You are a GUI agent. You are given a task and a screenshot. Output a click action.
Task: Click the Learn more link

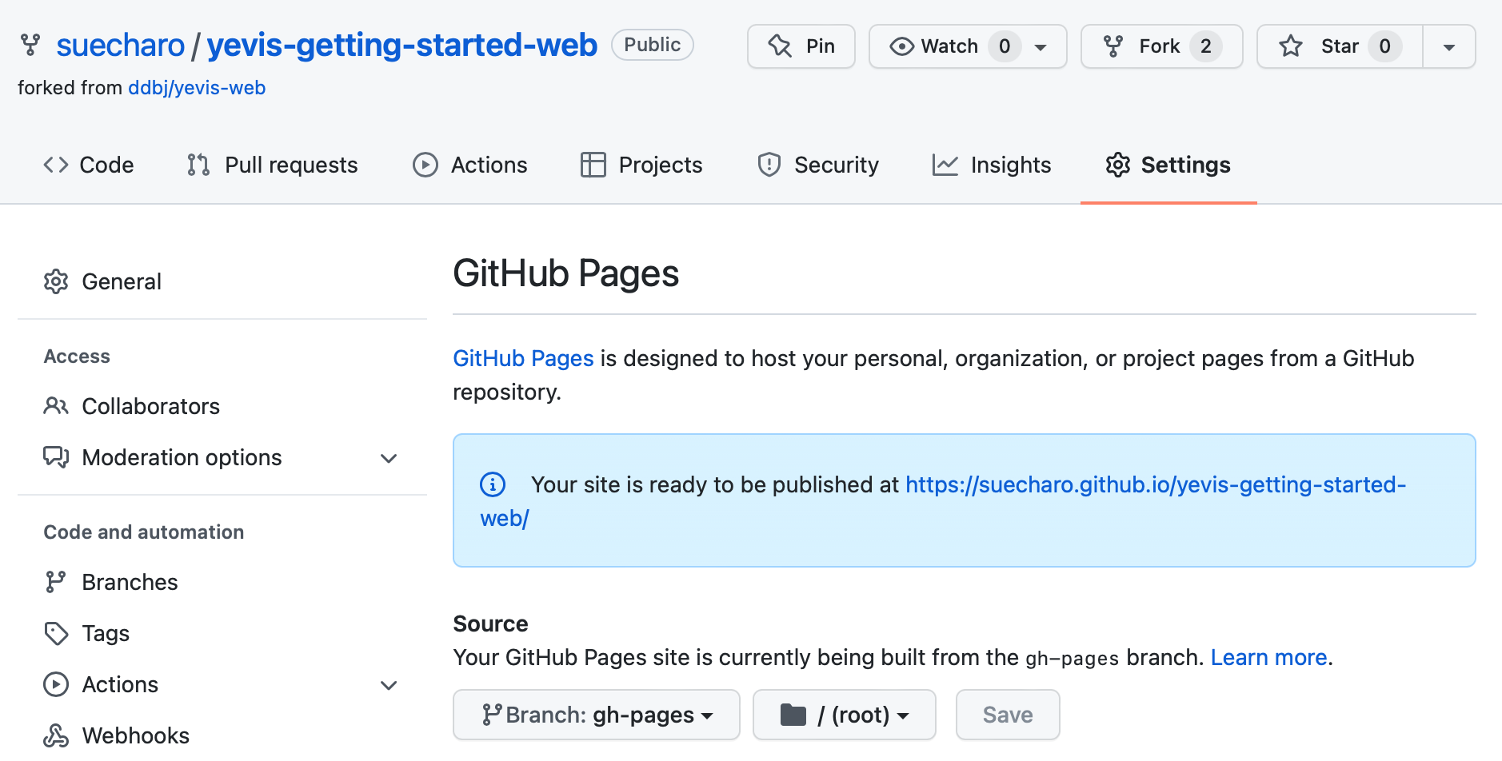[1268, 657]
